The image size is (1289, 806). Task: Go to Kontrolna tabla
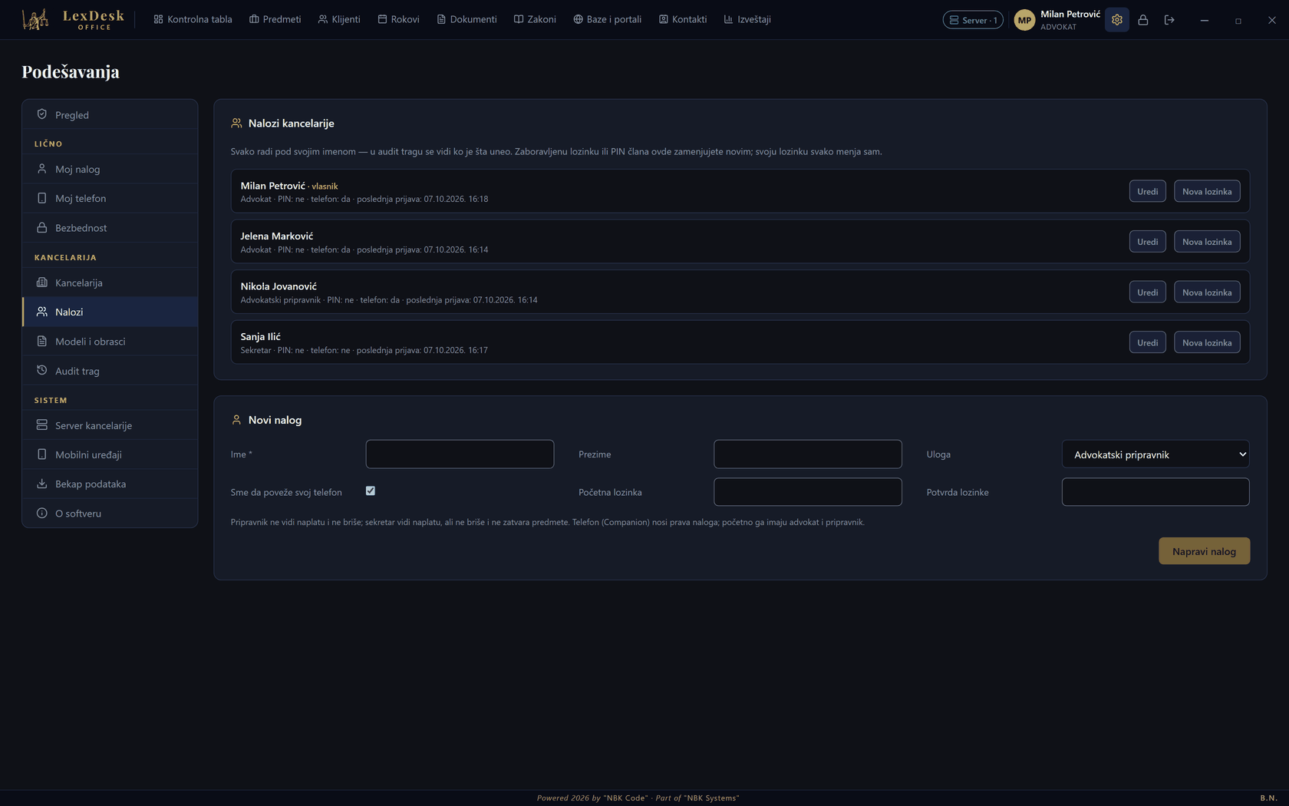[x=193, y=19]
